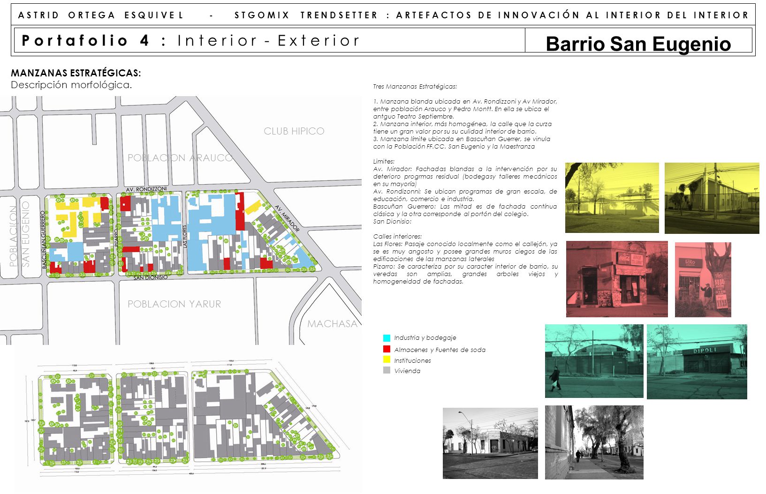Viewport: 766px width, 494px height.
Task: Click the 'Instituciones' legend label
Action: point(412,360)
